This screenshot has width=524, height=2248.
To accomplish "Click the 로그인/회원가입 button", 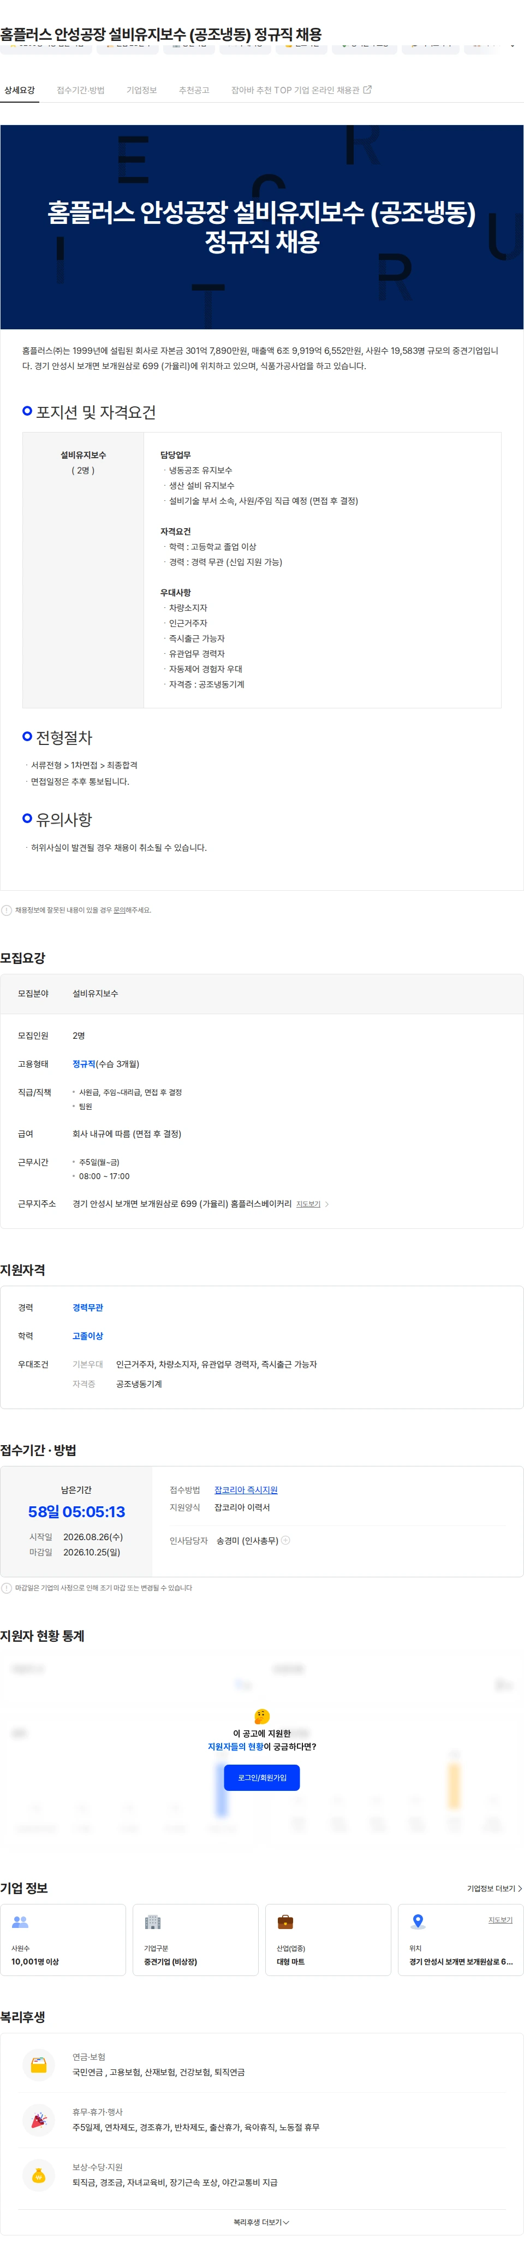I will coord(261,1778).
